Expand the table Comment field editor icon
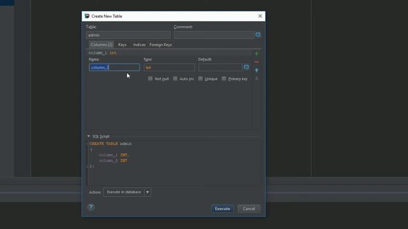 pyautogui.click(x=258, y=35)
